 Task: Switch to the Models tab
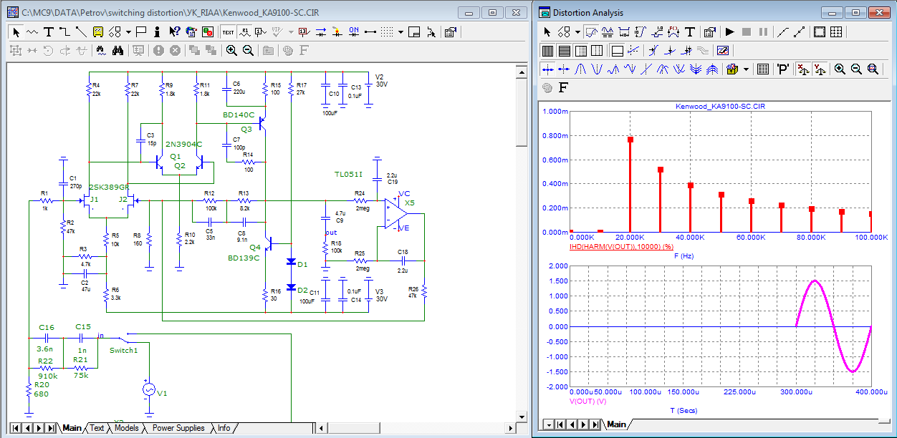point(126,428)
